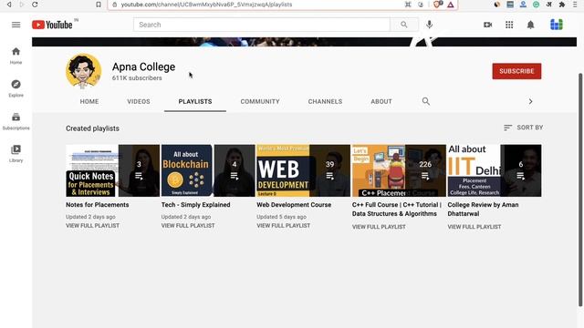584x328 pixels.
Task: Click browser back arrow
Action: [9, 5]
